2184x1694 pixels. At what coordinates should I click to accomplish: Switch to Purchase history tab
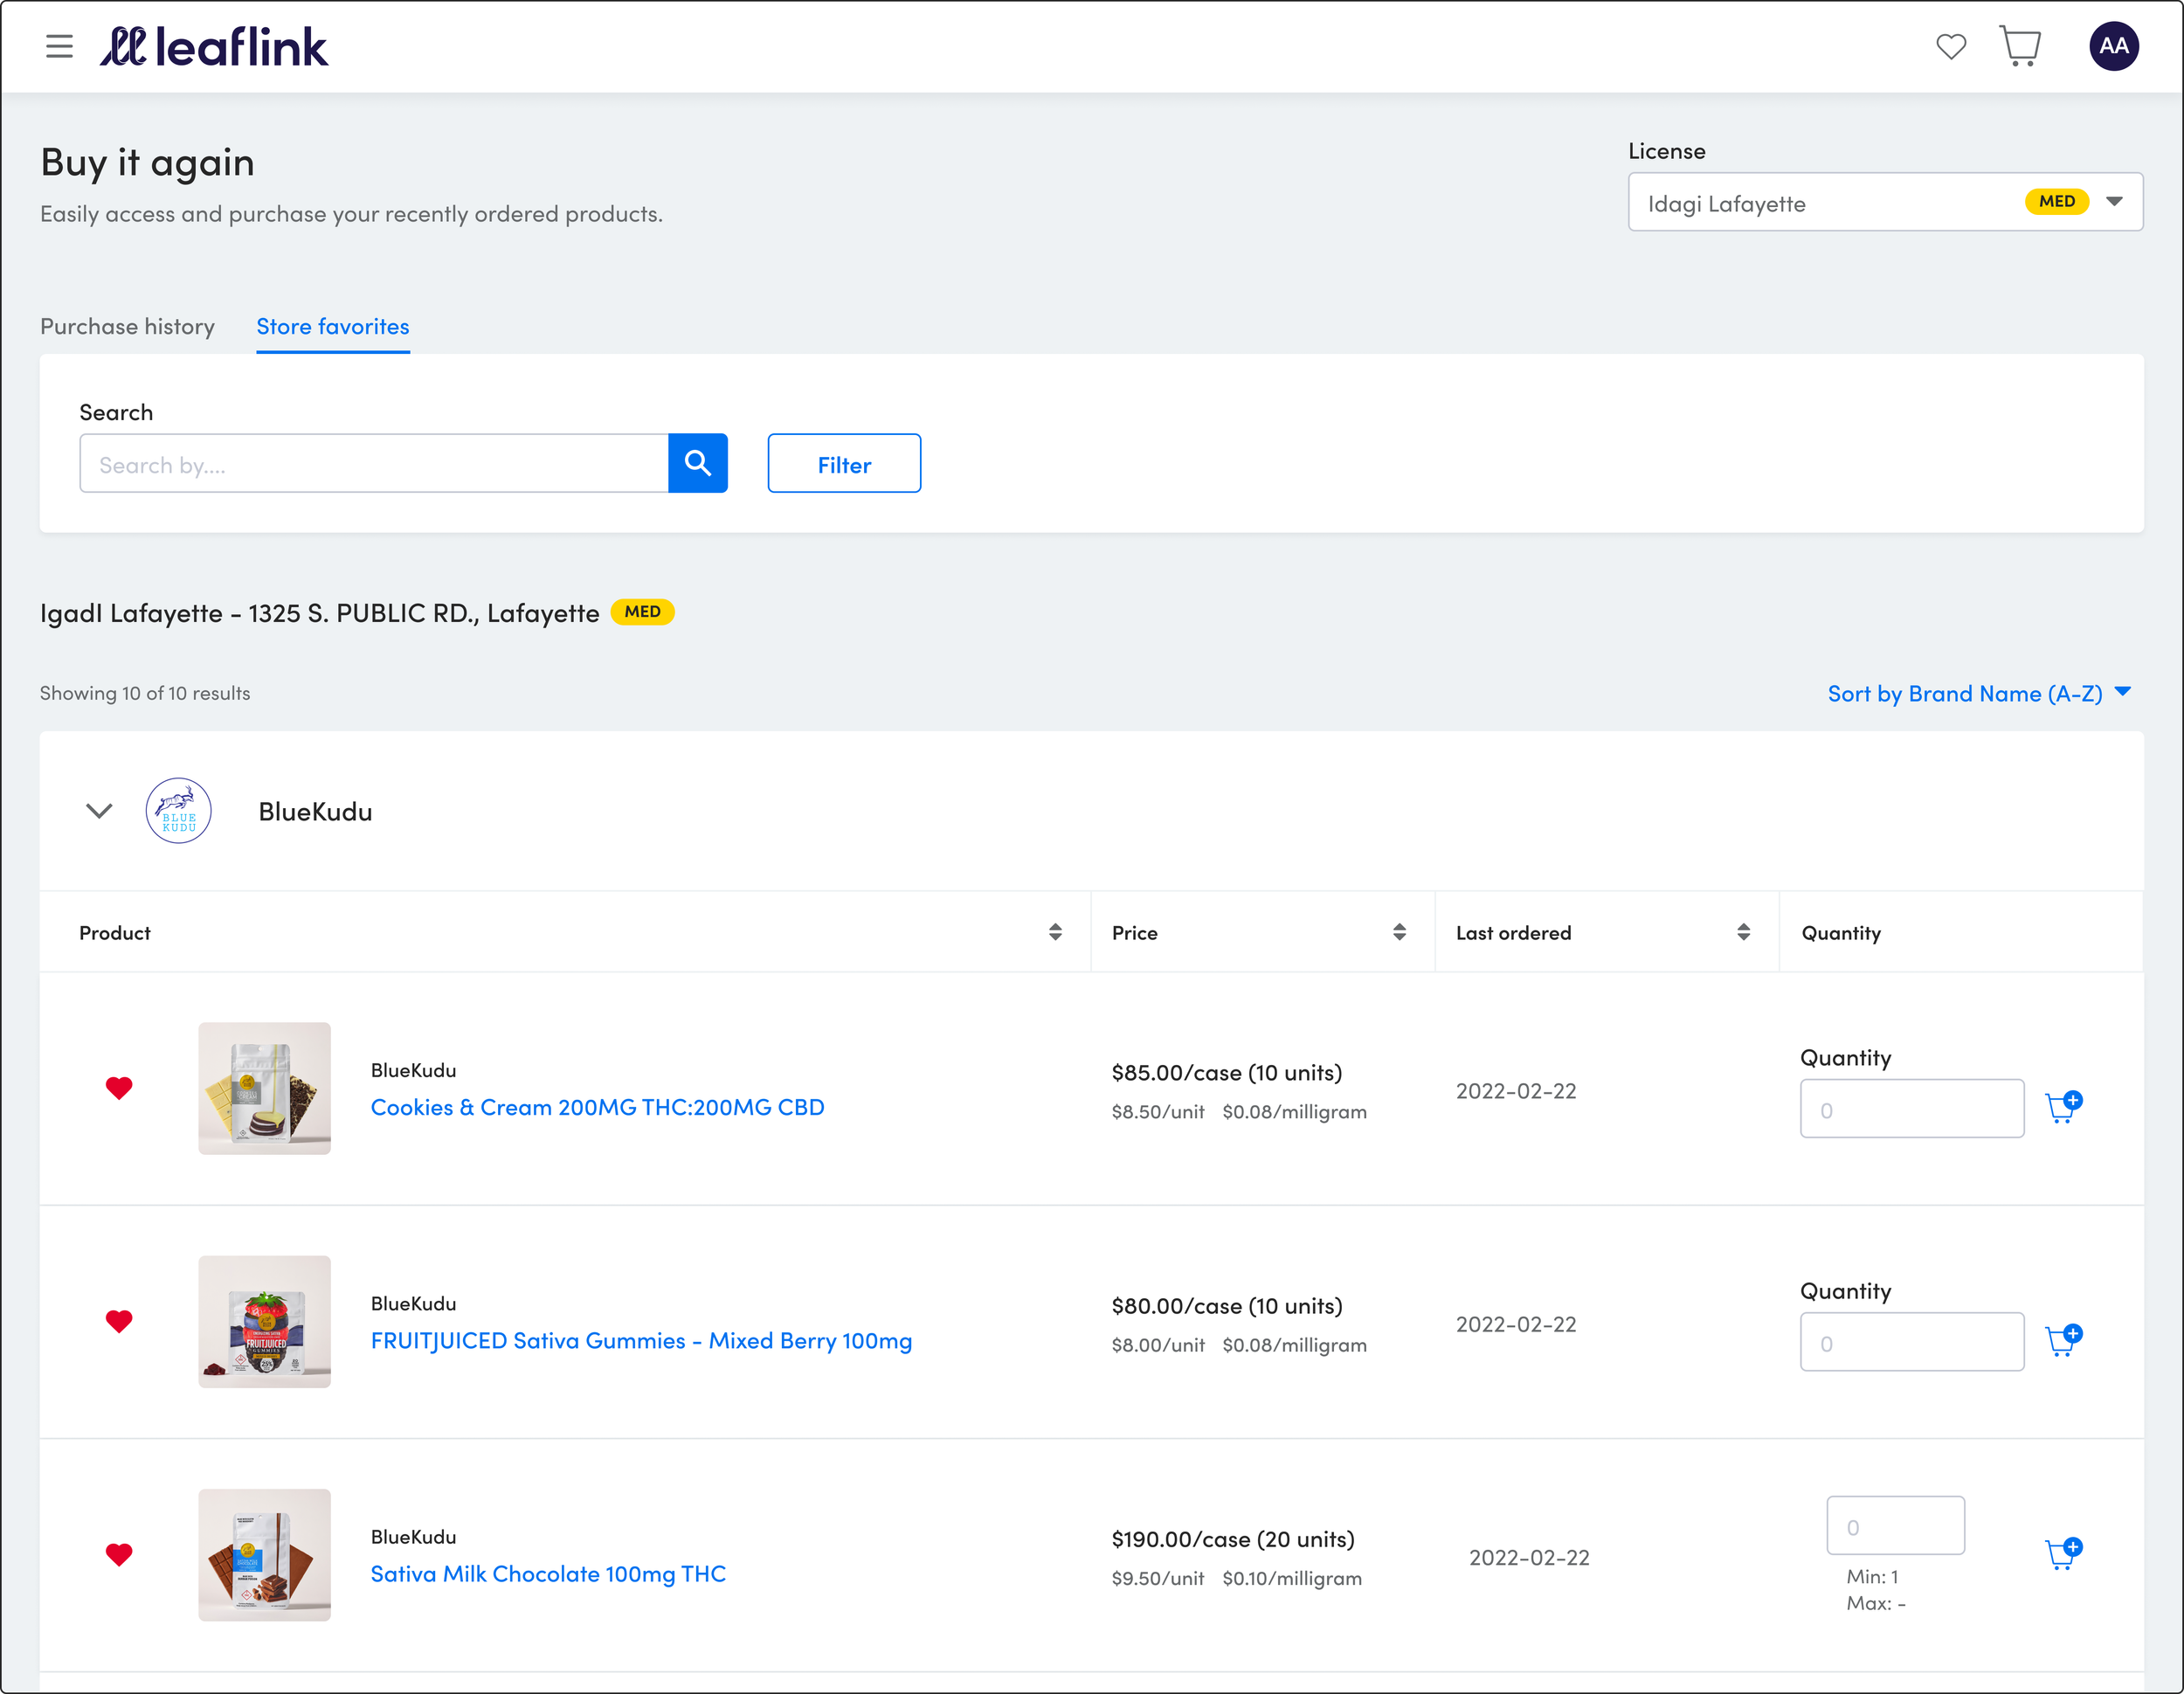[x=127, y=327]
